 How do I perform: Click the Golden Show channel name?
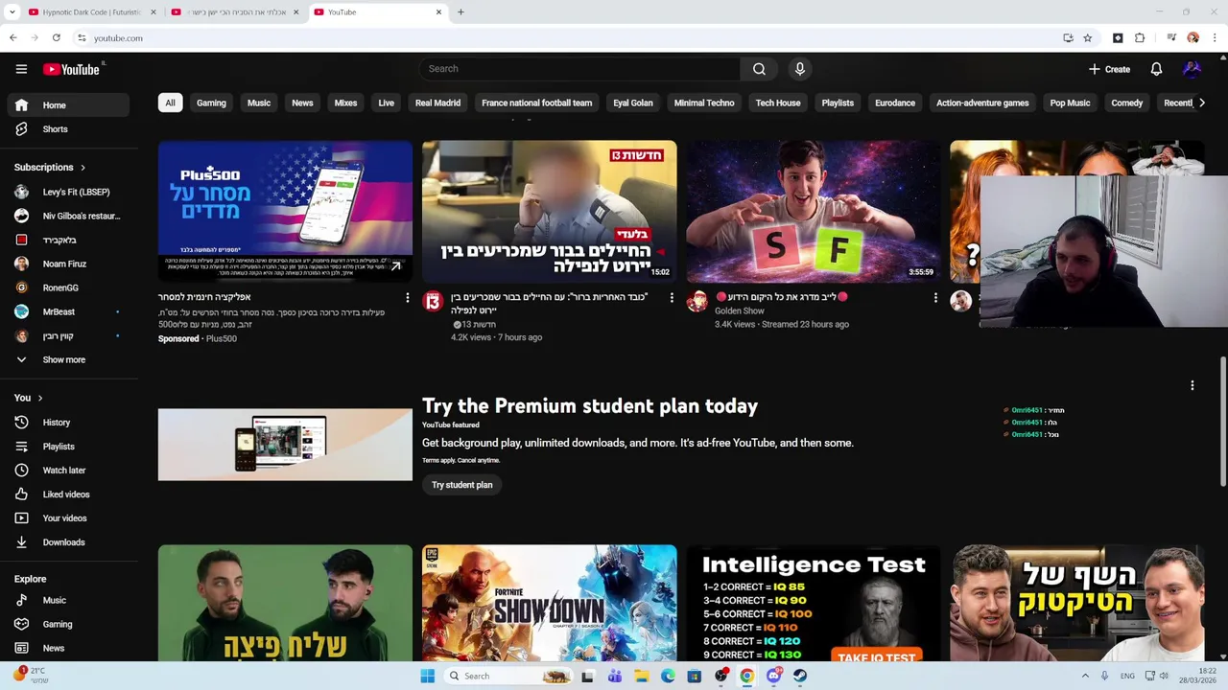pyautogui.click(x=740, y=311)
